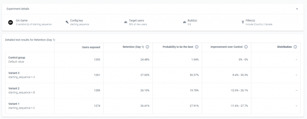Click the build value 0.8

coord(189,25)
